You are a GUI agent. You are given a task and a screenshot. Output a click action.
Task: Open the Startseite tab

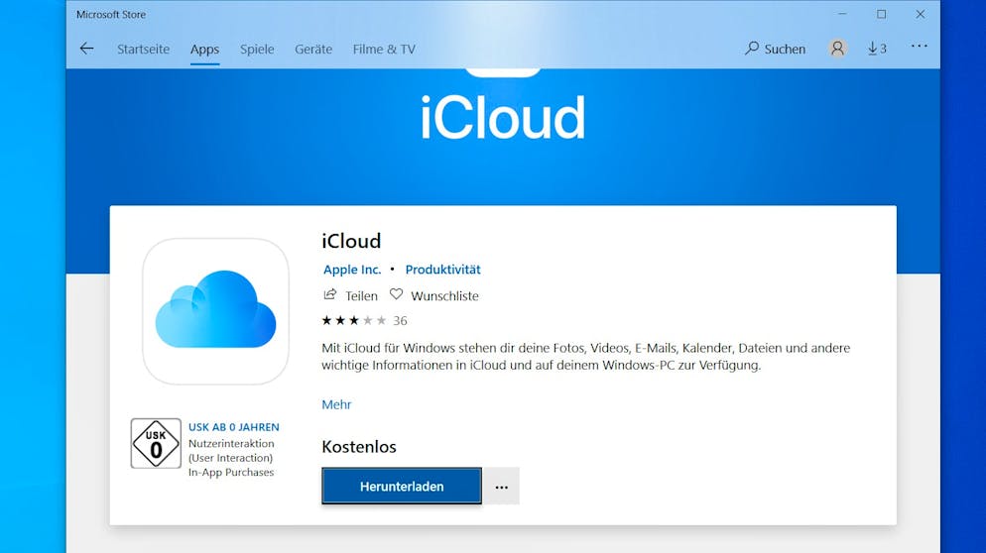(x=144, y=49)
